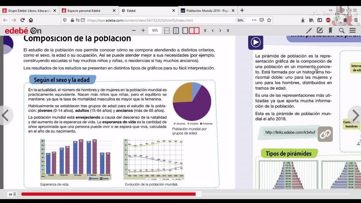
Task: Open link http://links.edebe.com/k5vhuf
Action: tap(290, 133)
